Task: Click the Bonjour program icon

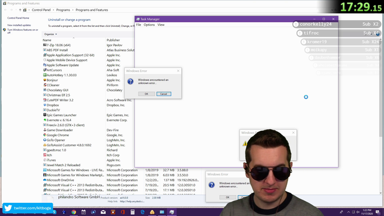Action: 44,80
